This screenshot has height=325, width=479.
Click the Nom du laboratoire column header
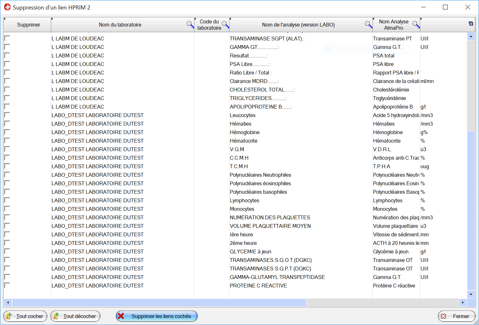point(120,25)
